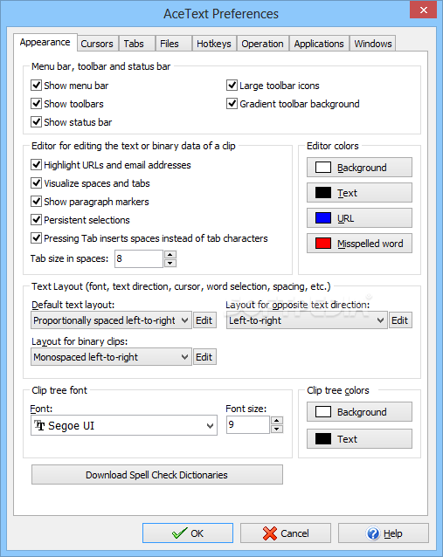Screen dimensions: 443x557
Task: Click Edit for binary clips layout
Action: 204,357
